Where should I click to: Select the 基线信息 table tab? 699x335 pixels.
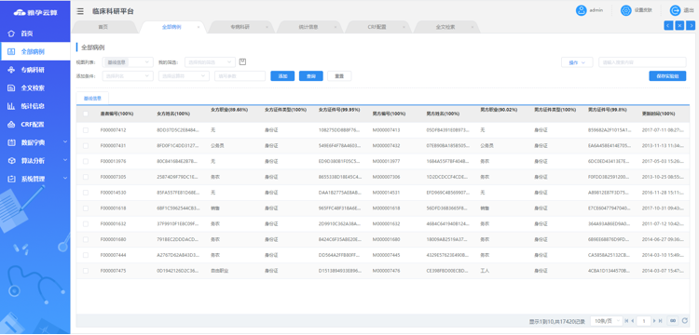92,99
